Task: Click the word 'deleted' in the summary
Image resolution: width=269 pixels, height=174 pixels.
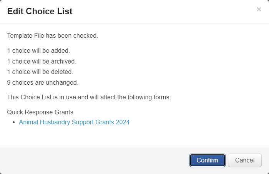Action: 62,72
